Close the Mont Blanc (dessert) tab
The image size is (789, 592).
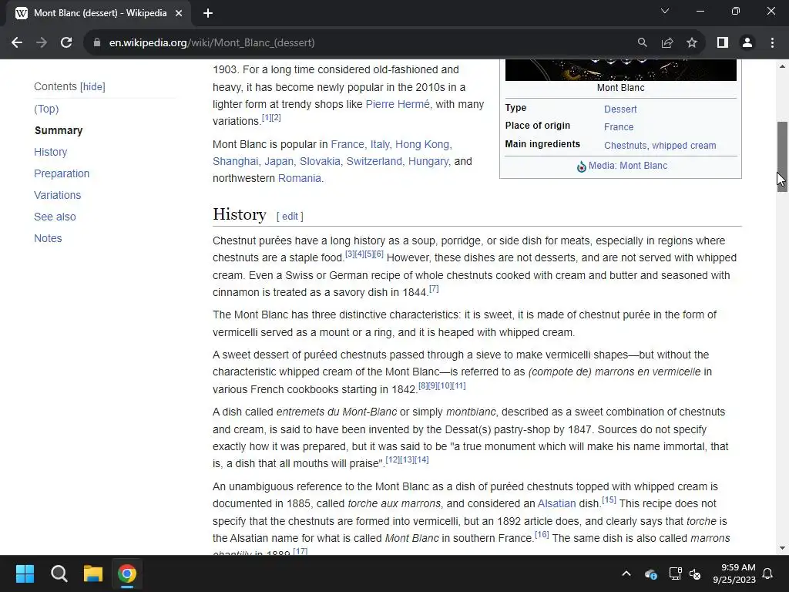179,13
